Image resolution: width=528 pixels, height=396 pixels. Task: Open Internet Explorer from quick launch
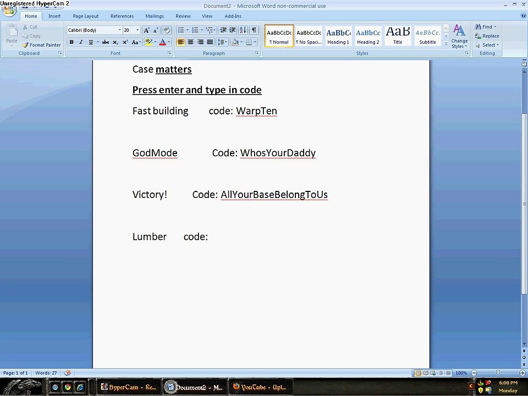coord(80,387)
